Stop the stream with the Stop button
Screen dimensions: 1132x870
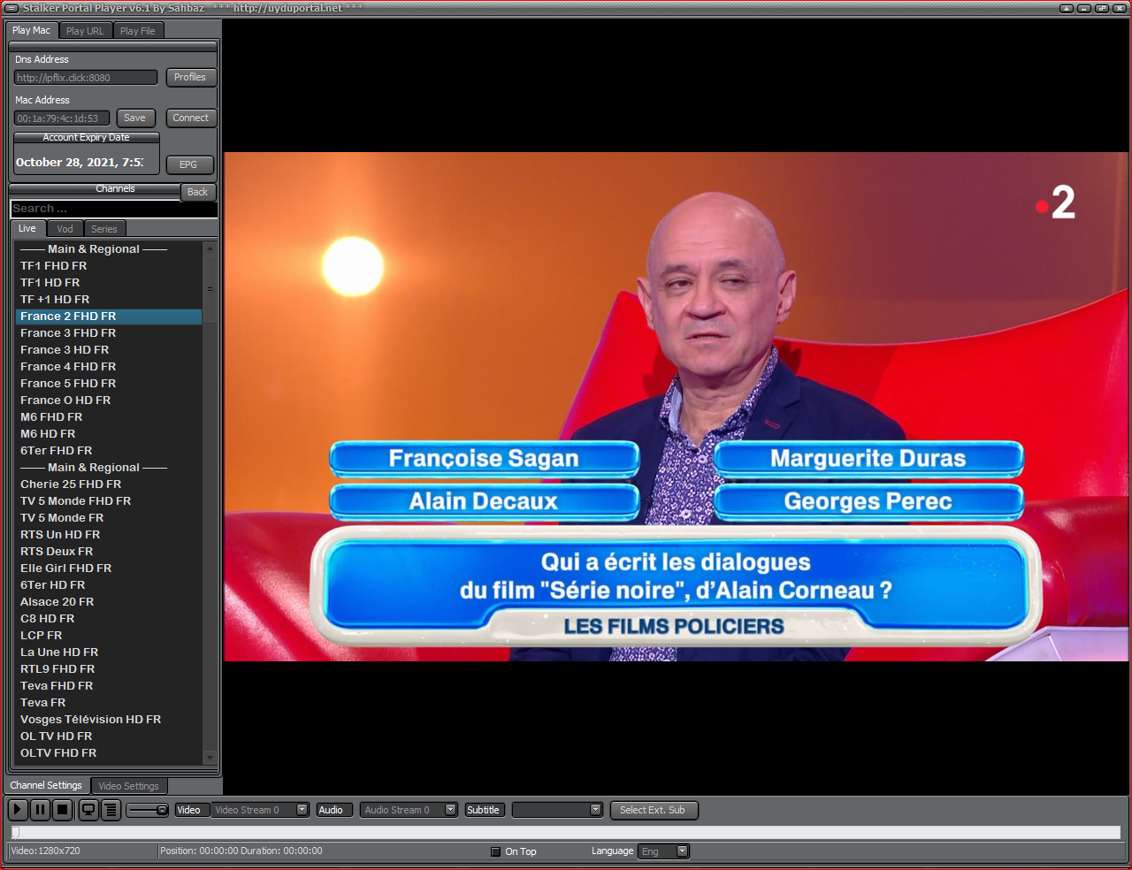(x=62, y=809)
